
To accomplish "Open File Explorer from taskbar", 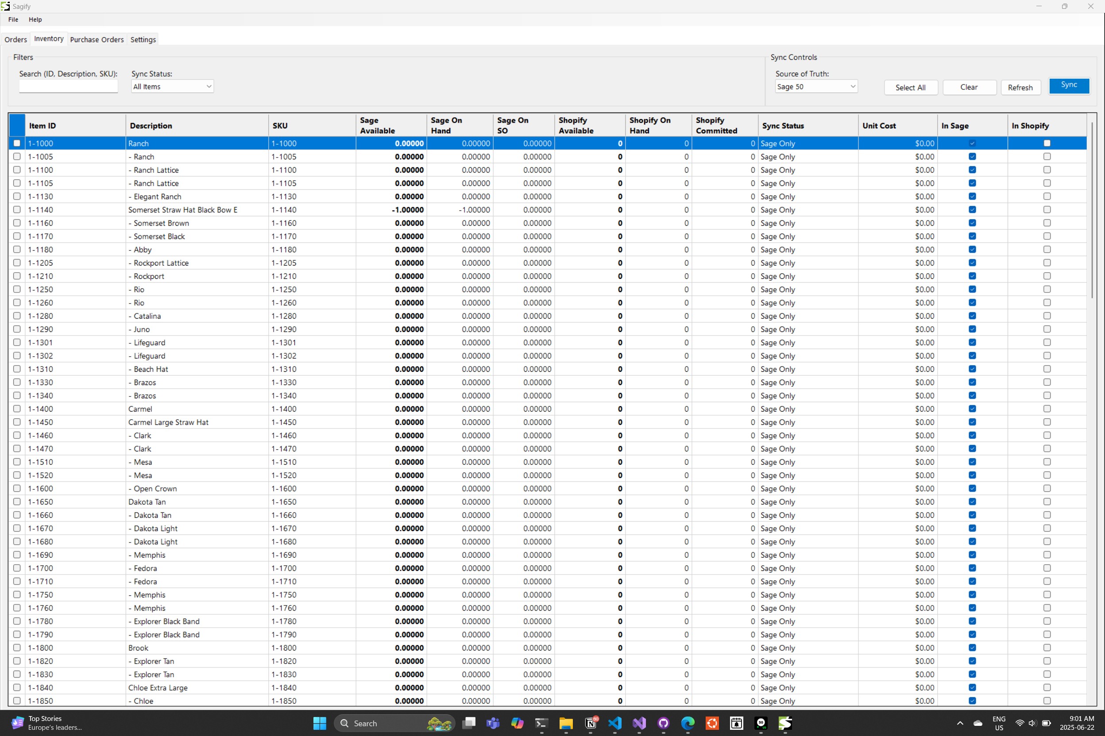I will (566, 723).
